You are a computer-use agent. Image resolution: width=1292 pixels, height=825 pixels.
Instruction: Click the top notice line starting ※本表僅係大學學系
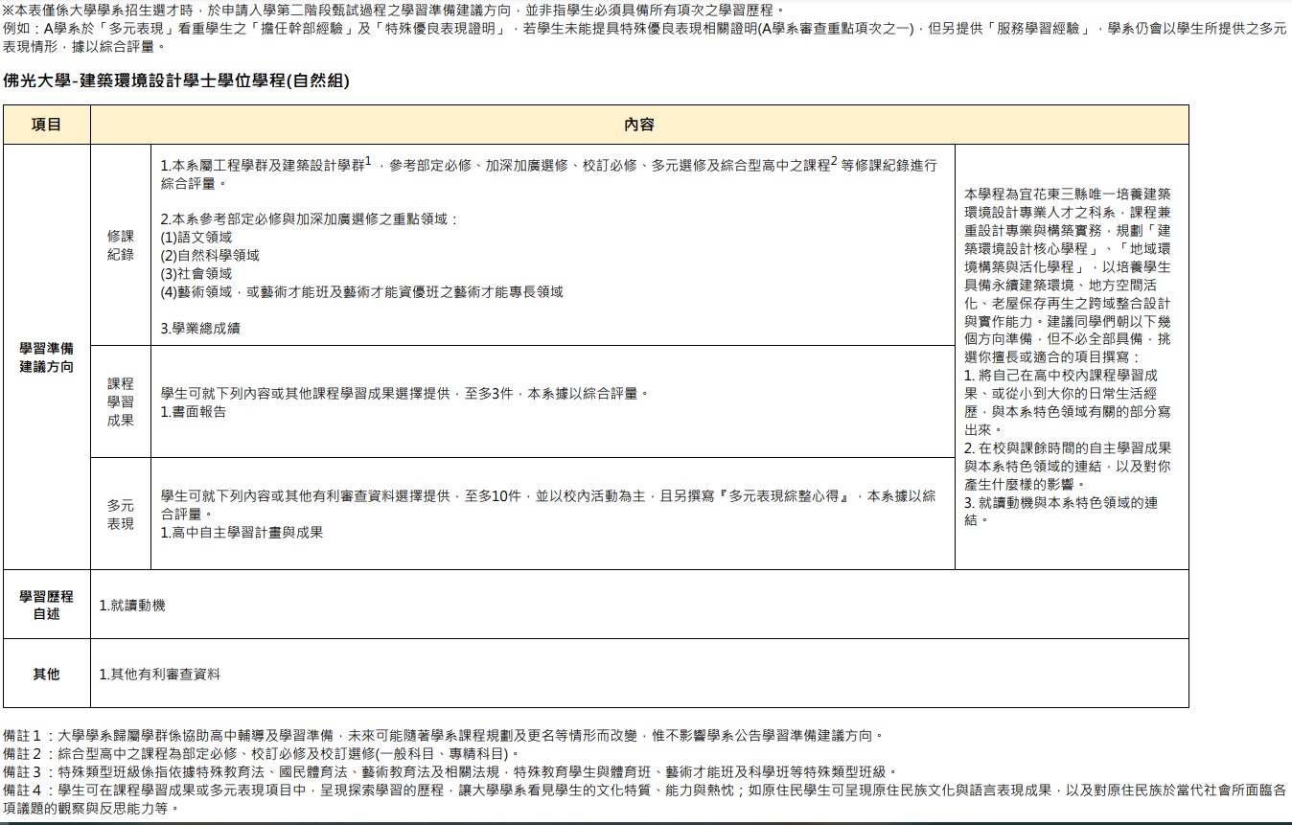[394, 9]
